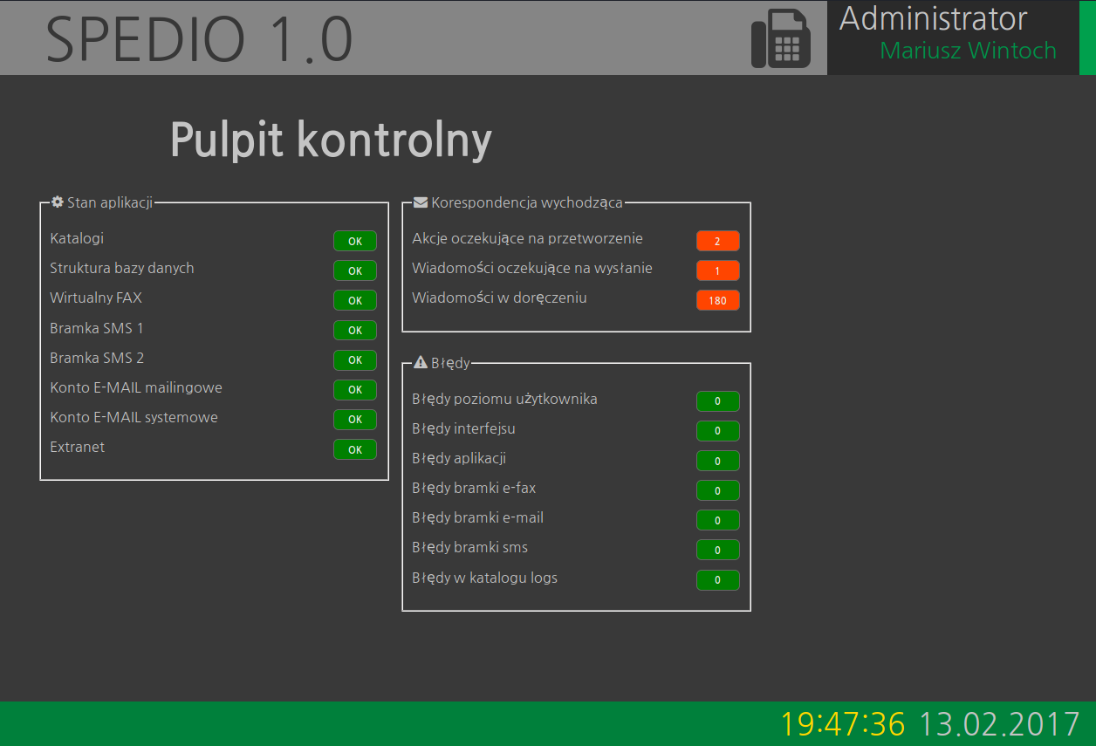Click the envelope icon by Korespondencja wychodząca

pos(420,202)
